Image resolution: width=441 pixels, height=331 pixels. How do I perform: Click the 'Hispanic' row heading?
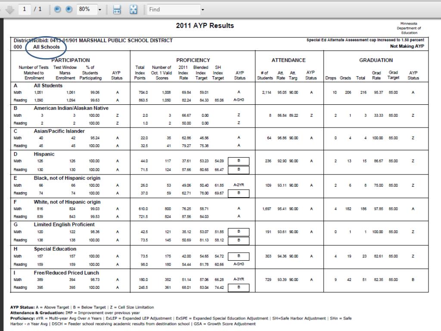[44, 154]
